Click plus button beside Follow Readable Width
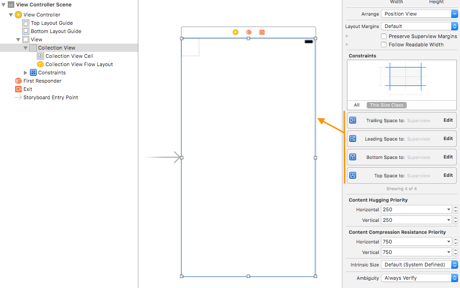 (347, 45)
